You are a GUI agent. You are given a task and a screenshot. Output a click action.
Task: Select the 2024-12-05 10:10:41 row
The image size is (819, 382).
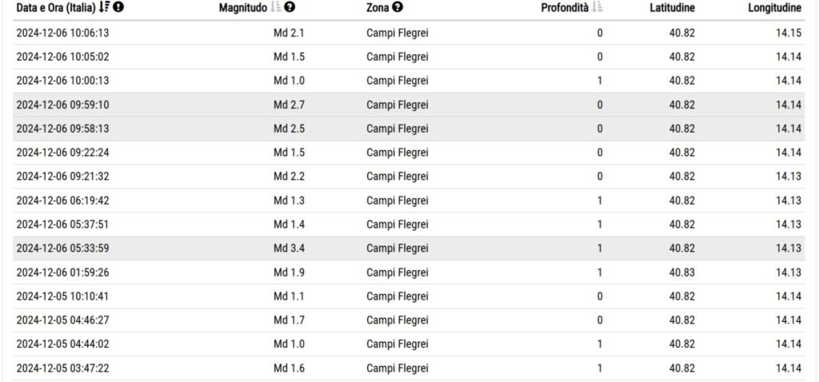(x=409, y=296)
